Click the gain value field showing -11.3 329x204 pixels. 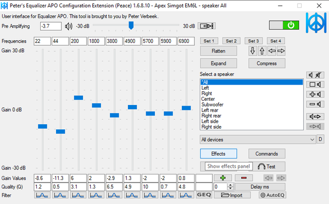60,178
